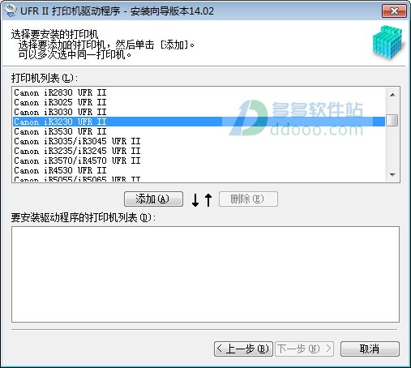Select highlighted Canon iR3230 UFR II
The image size is (411, 368).
[199, 122]
